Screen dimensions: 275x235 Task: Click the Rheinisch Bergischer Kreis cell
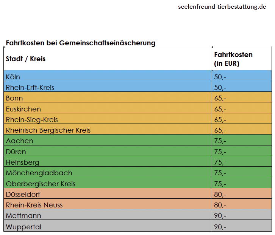pos(48,130)
